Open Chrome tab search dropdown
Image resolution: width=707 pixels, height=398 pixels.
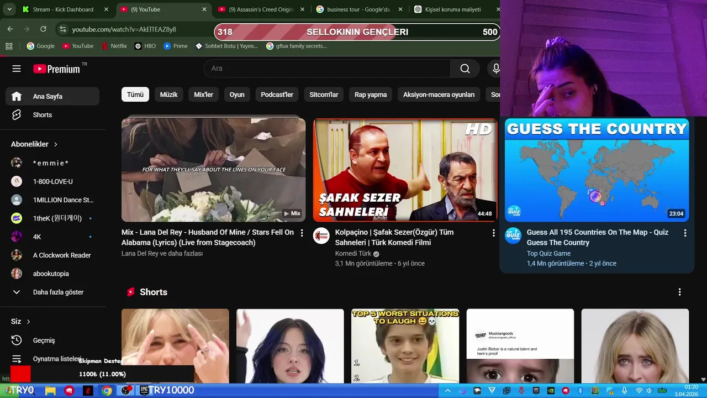[9, 9]
